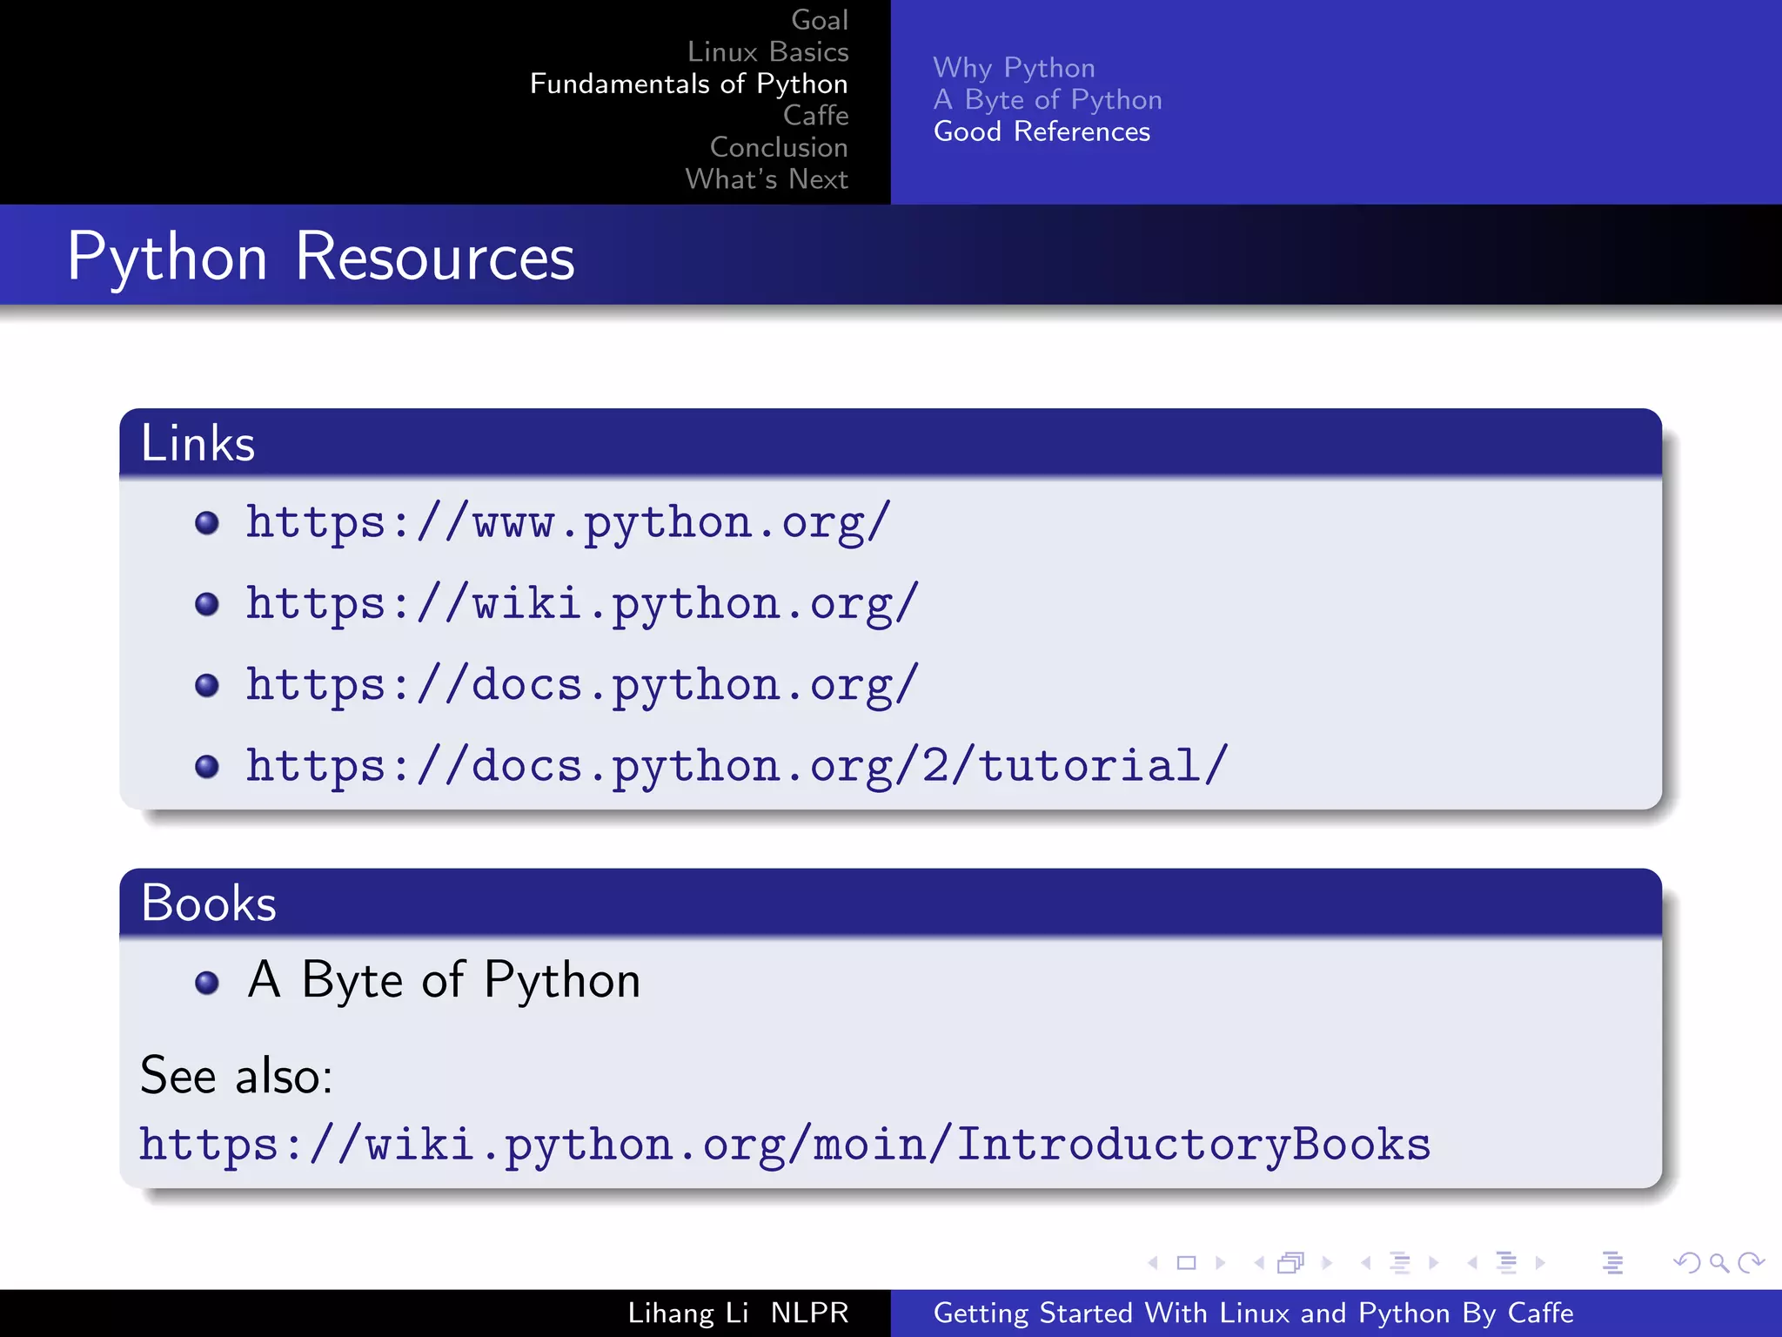Click the 'A Byte of Python' book item
This screenshot has width=1782, height=1337.
pyautogui.click(x=445, y=981)
